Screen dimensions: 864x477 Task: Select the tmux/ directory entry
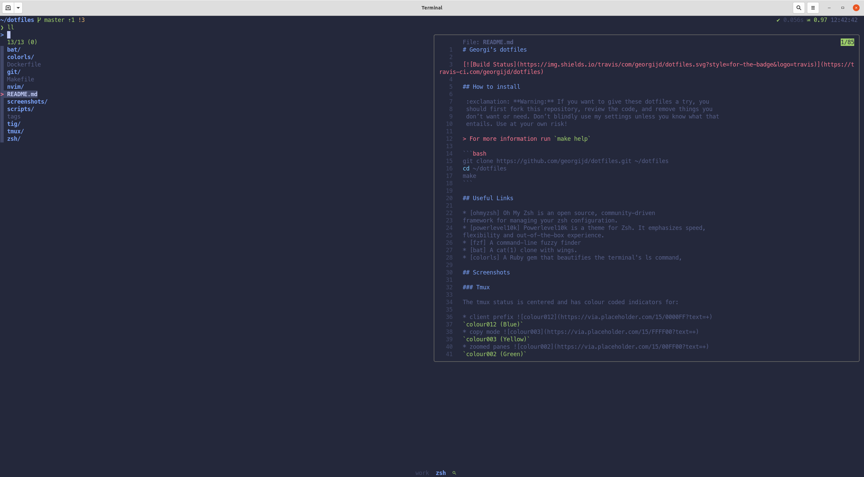(16, 131)
